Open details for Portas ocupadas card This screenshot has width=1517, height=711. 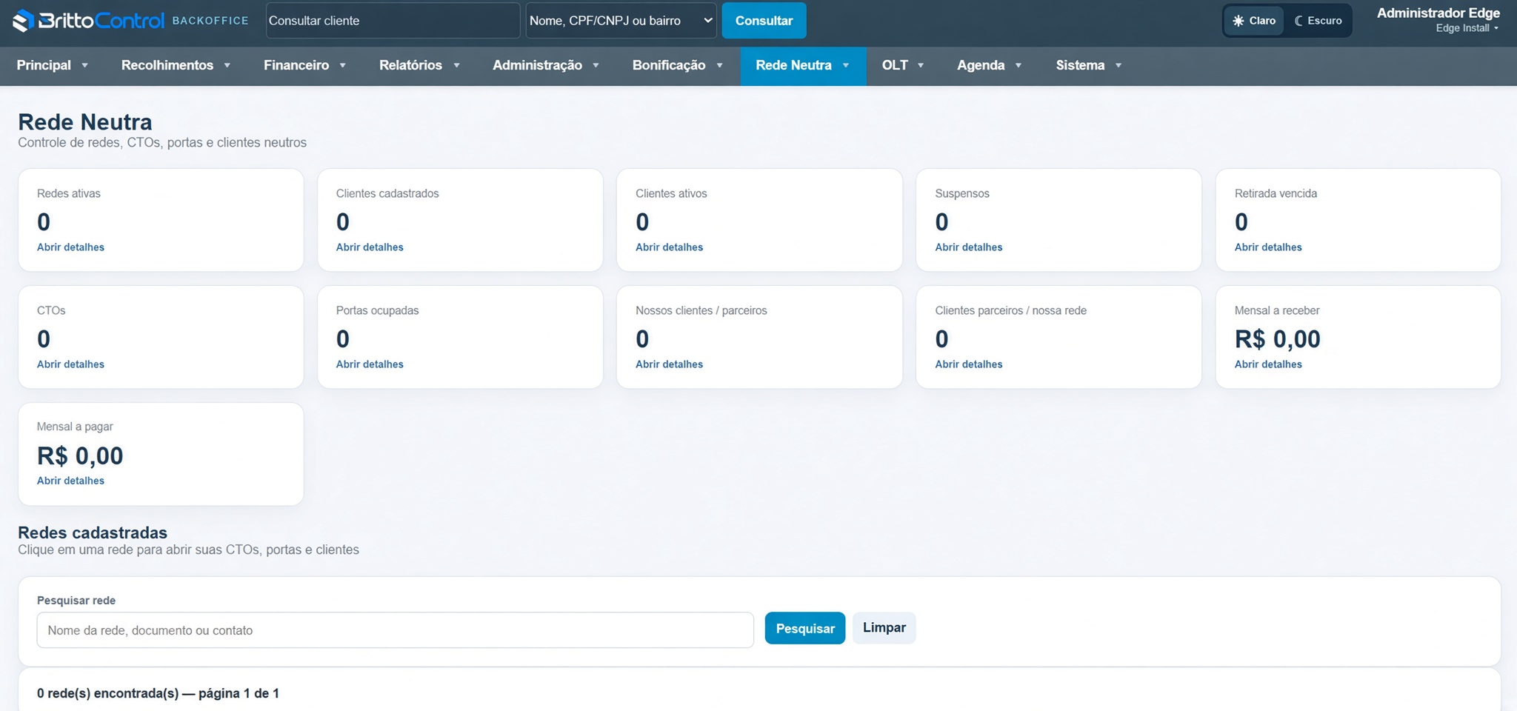(370, 364)
